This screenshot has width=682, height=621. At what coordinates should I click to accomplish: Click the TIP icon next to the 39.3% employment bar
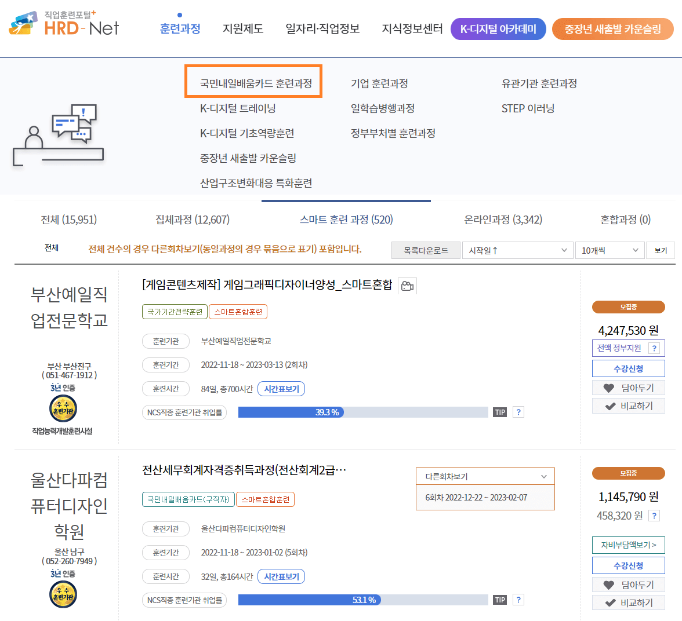pyautogui.click(x=500, y=411)
